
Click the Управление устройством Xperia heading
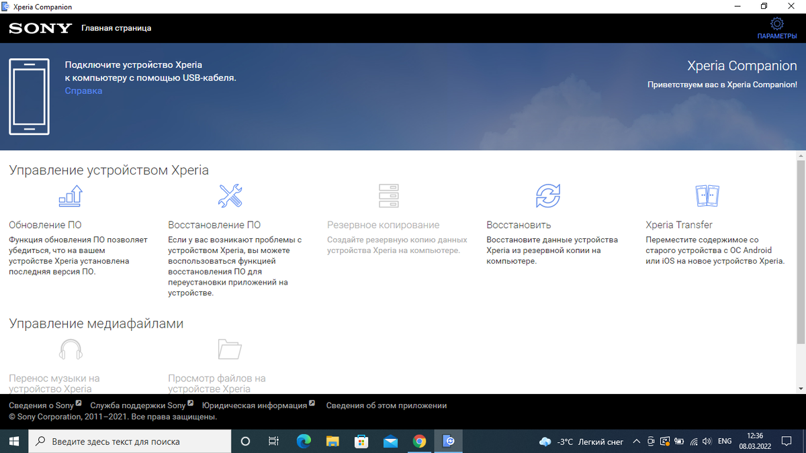point(109,170)
